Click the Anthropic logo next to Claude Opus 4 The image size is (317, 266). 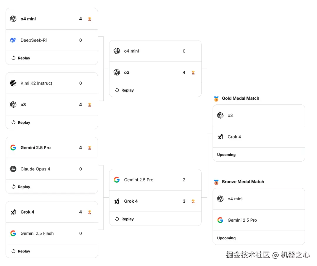[13, 169]
